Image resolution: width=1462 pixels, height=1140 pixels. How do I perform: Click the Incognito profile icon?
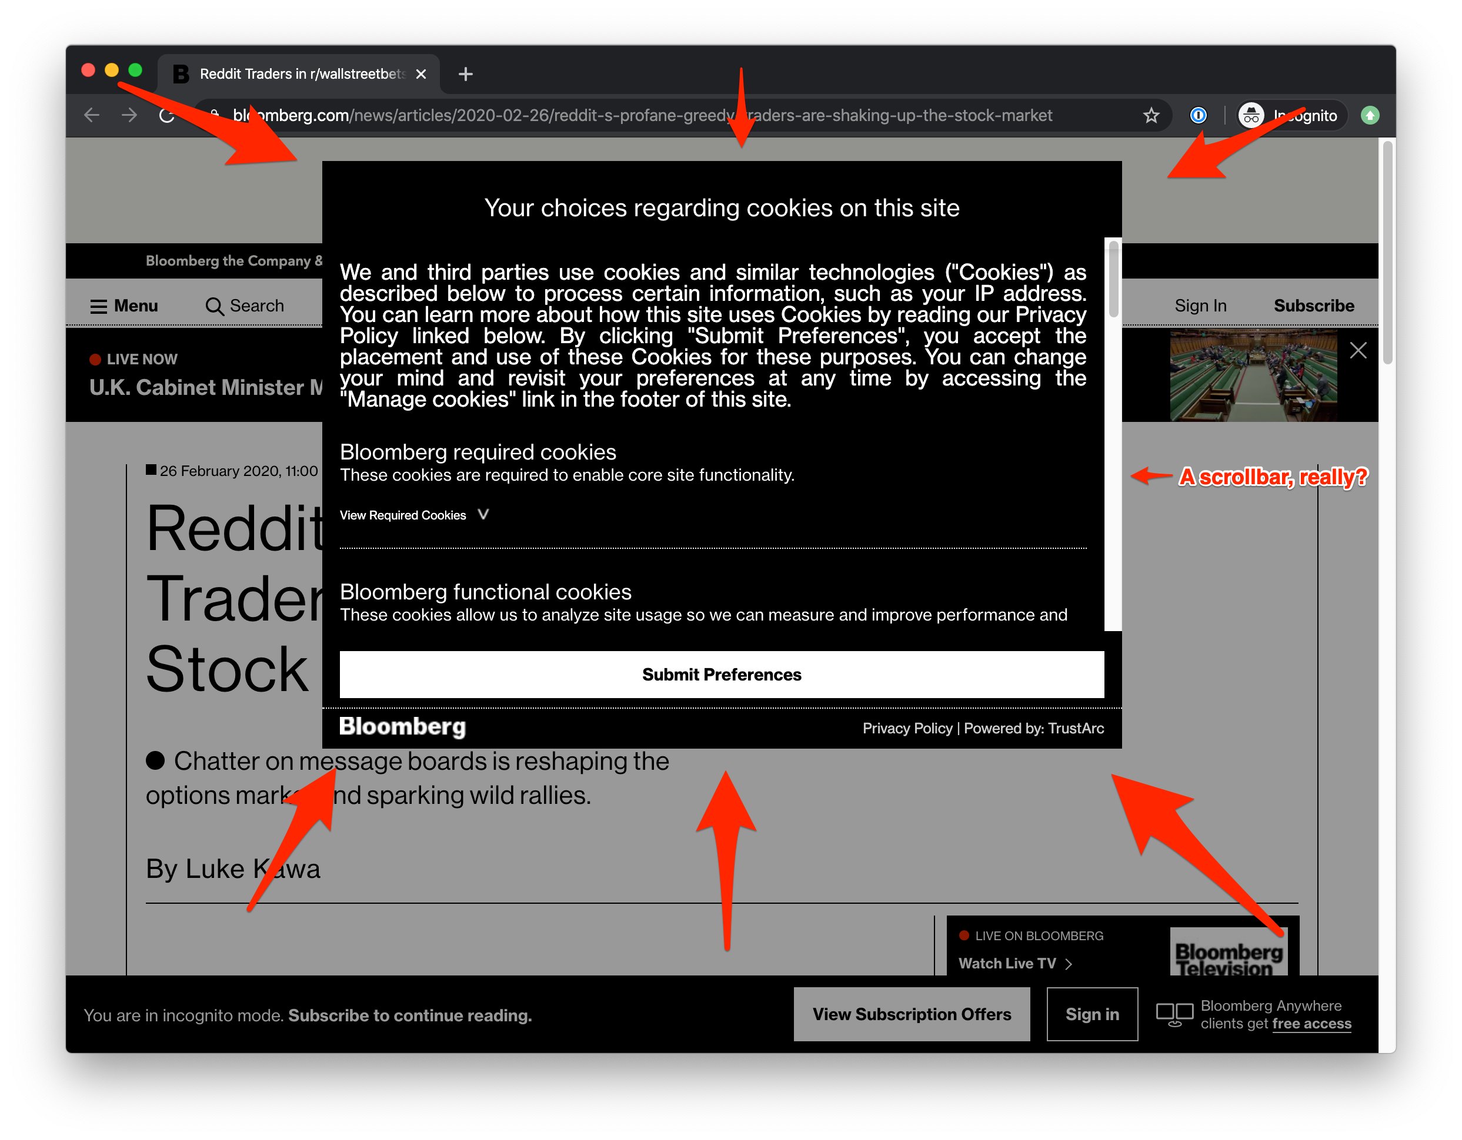point(1251,115)
